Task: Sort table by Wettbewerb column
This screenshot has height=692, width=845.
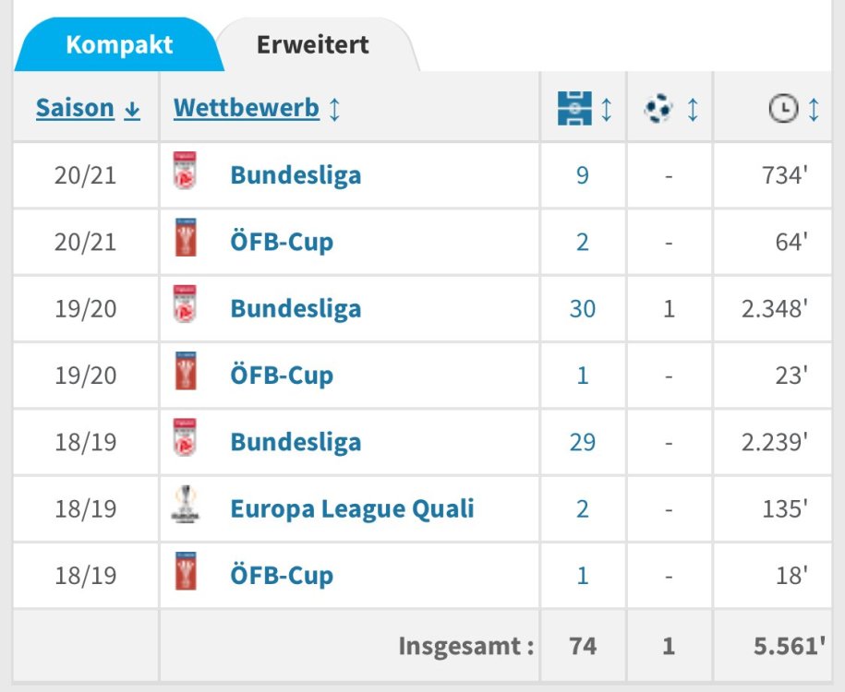Action: click(x=256, y=108)
